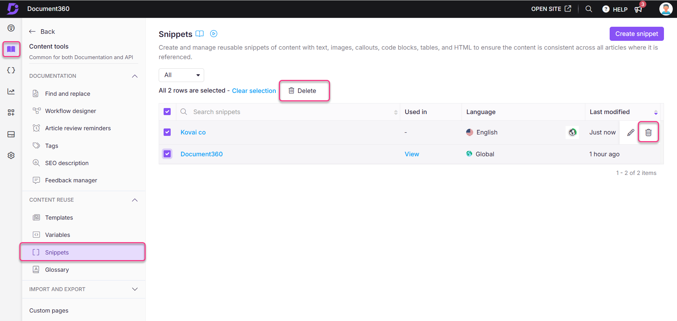
Task: Click the SEO description icon
Action: point(36,163)
